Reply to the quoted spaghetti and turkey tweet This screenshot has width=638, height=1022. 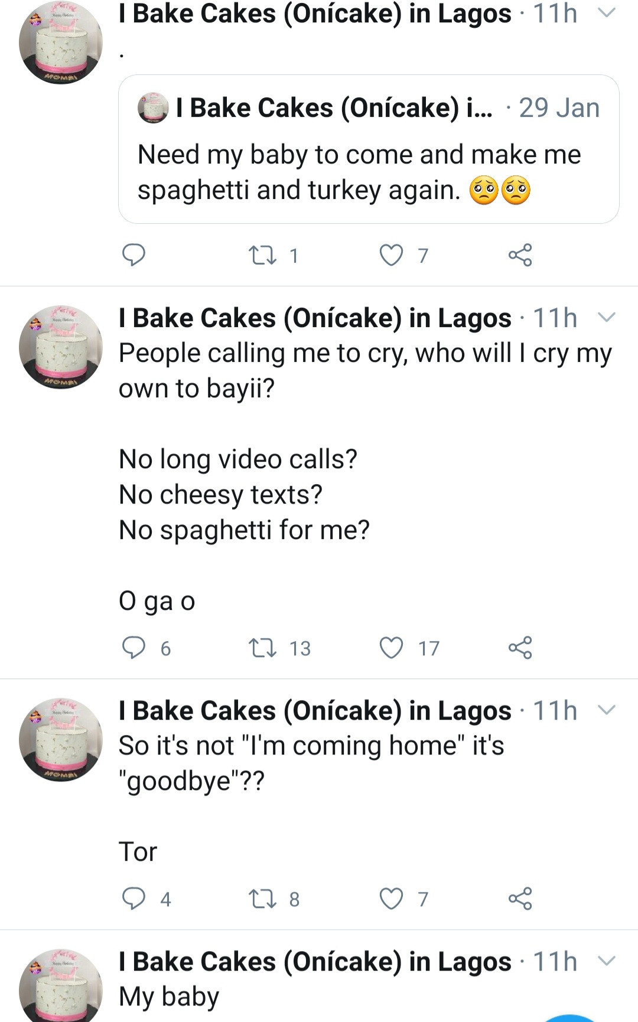[x=134, y=255]
